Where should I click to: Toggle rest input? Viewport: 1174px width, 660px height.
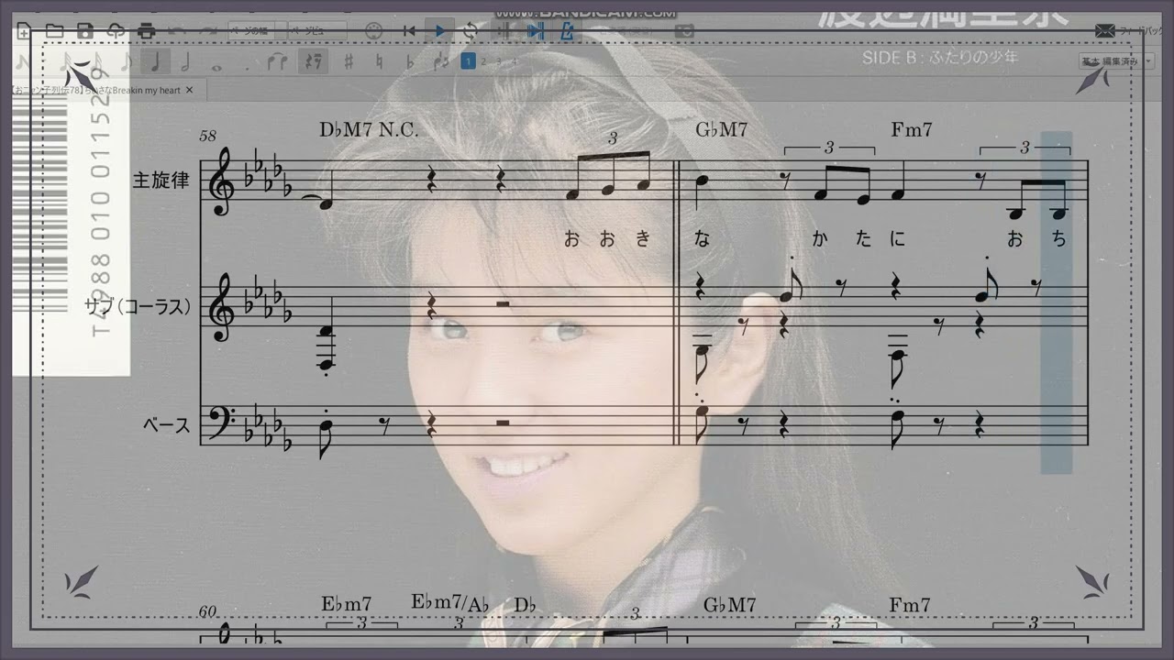pyautogui.click(x=313, y=62)
